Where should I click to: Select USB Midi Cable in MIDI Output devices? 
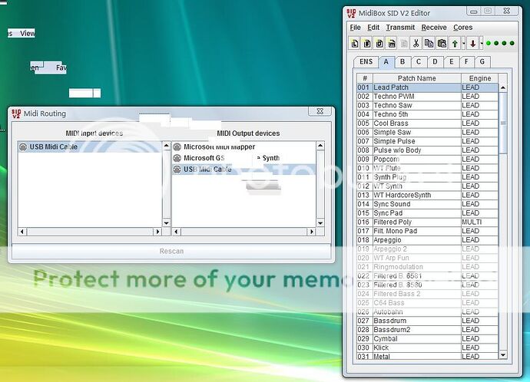click(x=243, y=169)
